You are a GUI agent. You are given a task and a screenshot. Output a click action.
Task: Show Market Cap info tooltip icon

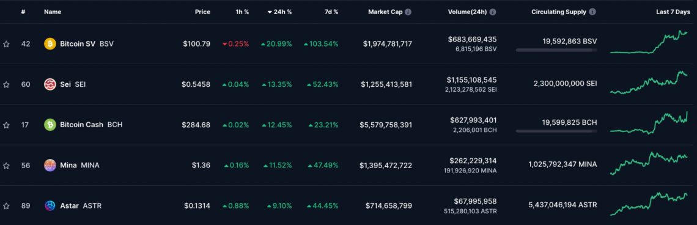click(408, 12)
